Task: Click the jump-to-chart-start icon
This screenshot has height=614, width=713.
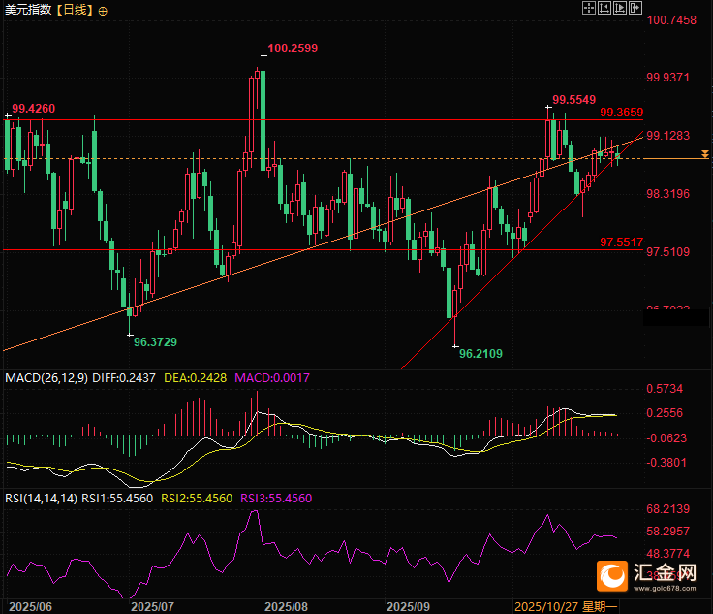Action: [x=604, y=8]
